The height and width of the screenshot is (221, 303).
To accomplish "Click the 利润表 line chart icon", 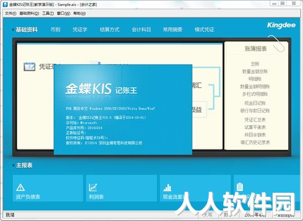I will (93, 187).
